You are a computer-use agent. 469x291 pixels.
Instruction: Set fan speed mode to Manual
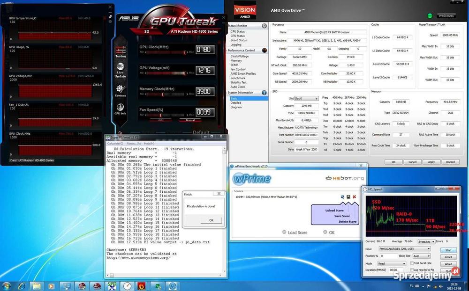pyautogui.click(x=190, y=120)
